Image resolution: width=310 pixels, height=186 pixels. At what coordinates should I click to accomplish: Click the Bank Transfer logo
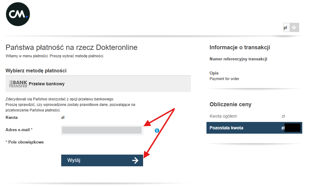(18, 84)
